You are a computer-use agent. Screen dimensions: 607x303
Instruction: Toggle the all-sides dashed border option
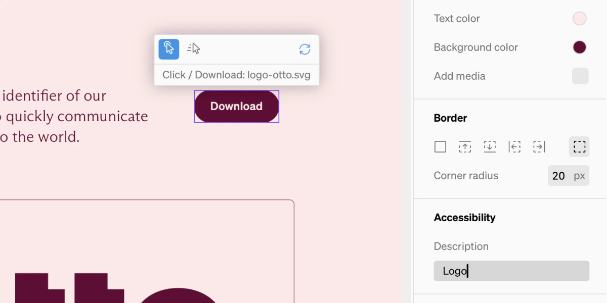click(x=579, y=146)
